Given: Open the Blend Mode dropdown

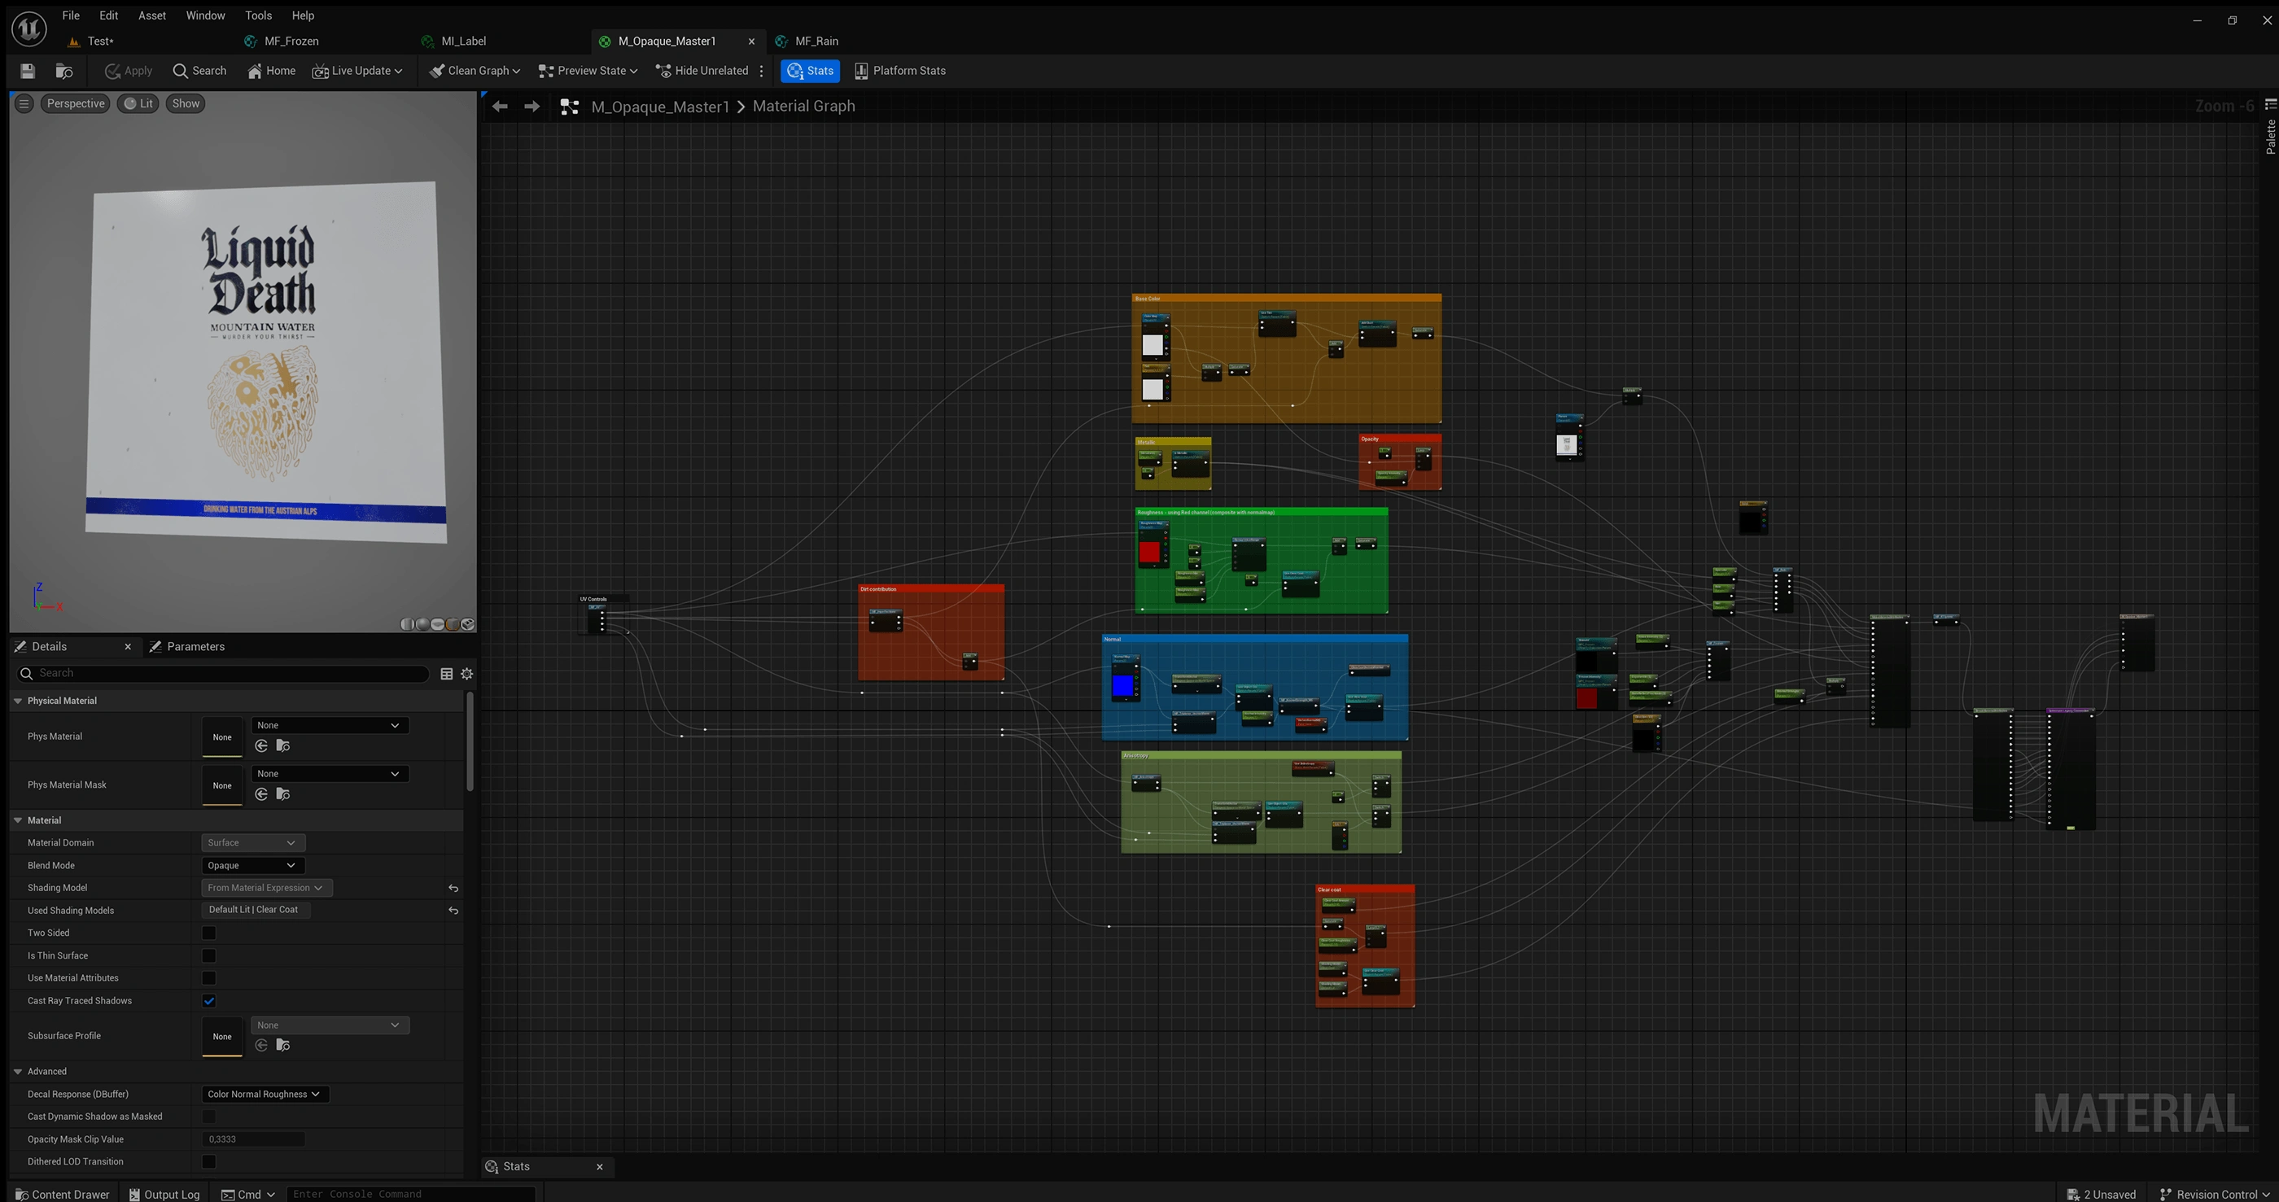Looking at the screenshot, I should pos(252,866).
